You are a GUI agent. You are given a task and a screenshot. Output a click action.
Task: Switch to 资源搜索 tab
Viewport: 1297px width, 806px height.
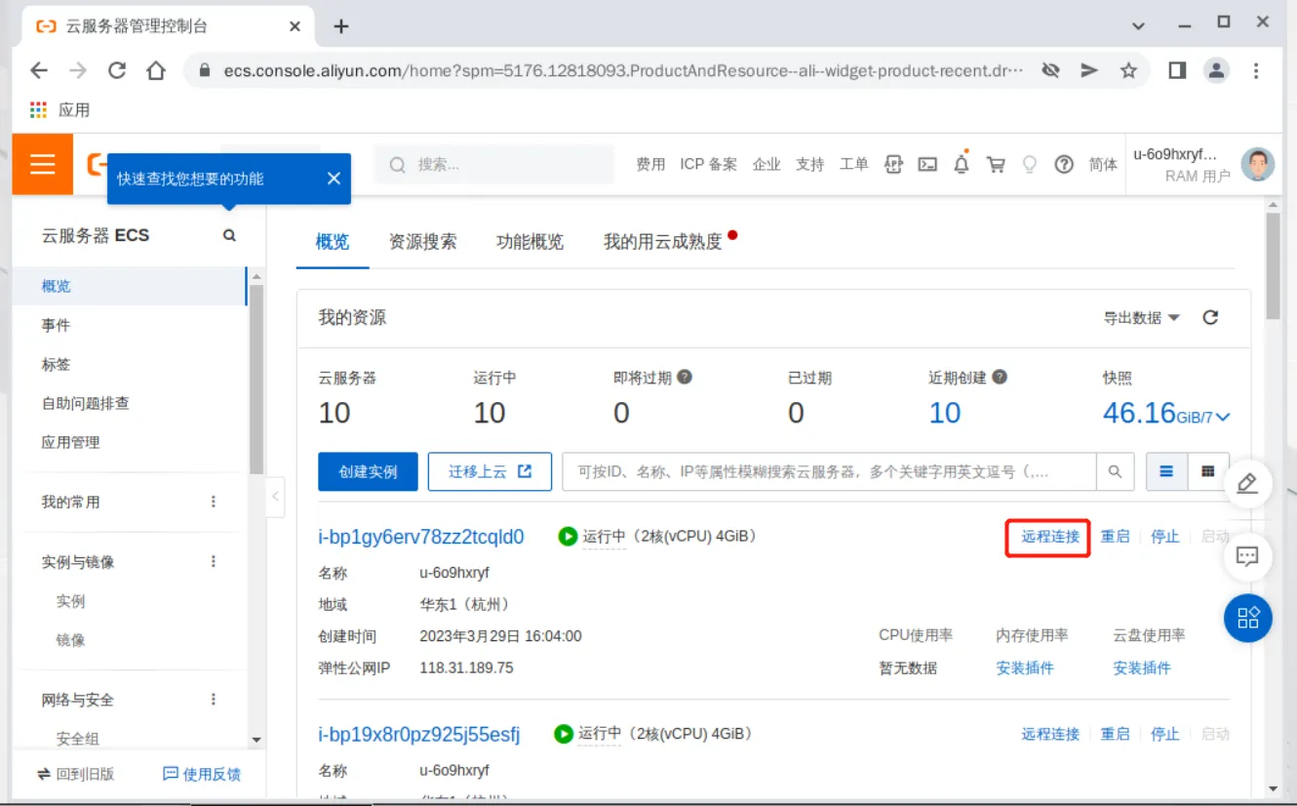point(422,242)
